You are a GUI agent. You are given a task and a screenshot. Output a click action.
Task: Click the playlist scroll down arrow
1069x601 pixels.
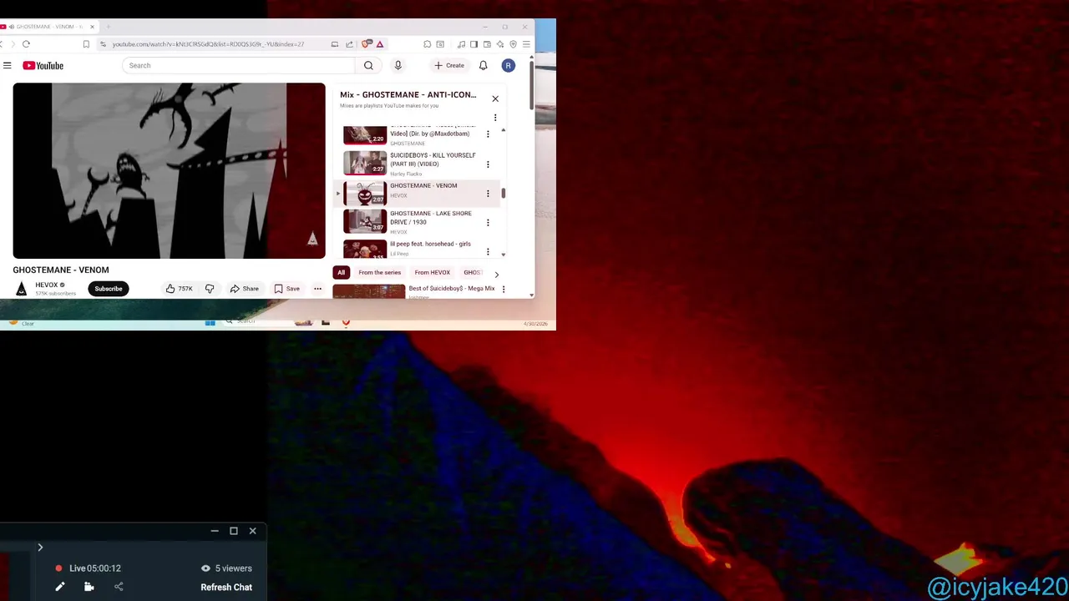coord(503,254)
